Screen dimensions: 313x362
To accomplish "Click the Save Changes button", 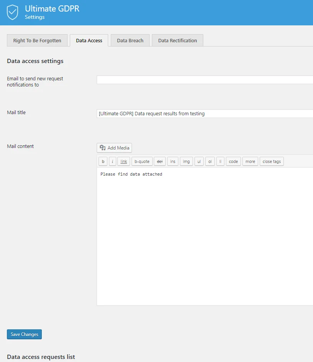I will click(x=24, y=334).
